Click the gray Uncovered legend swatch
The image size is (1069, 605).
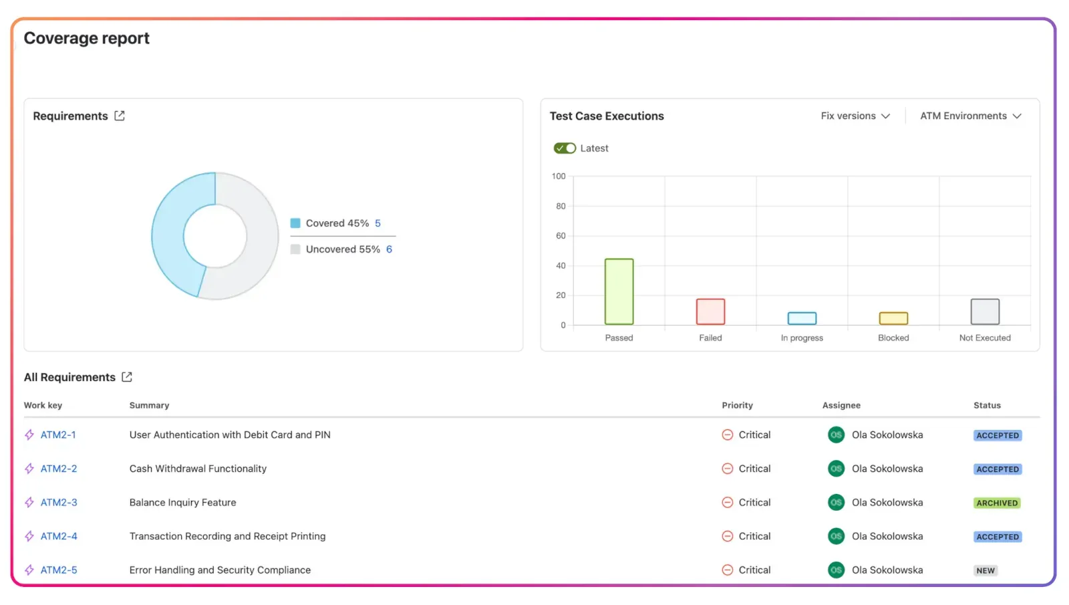coord(295,249)
